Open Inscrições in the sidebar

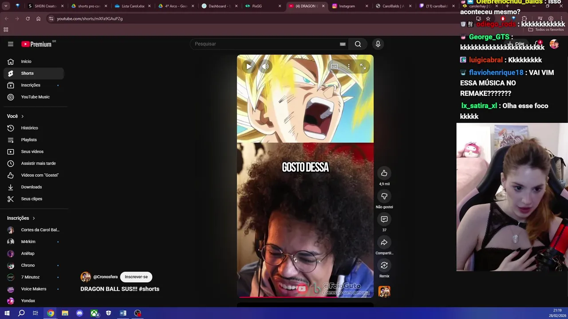[x=34, y=85]
